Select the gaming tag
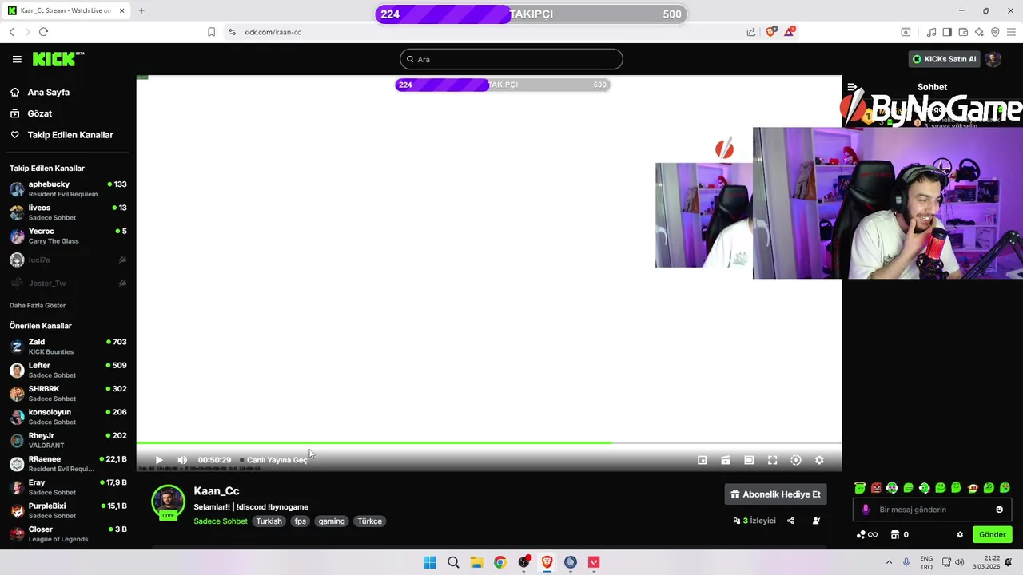1023x575 pixels. (x=331, y=521)
